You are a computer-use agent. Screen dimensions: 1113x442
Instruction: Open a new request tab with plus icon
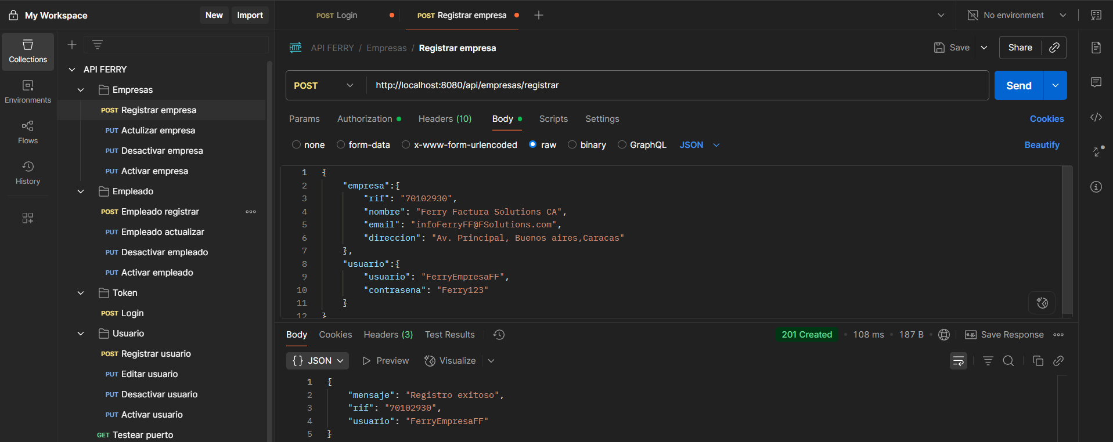click(539, 15)
